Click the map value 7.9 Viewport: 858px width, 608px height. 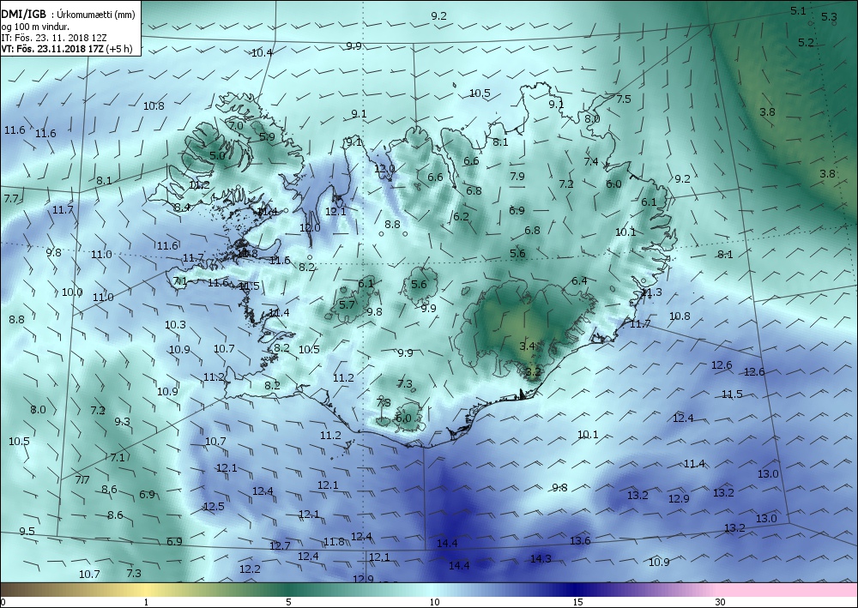(517, 176)
